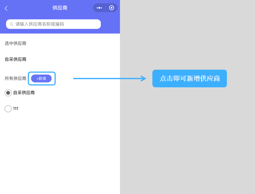The width and height of the screenshot is (255, 194).
Task: Tap the filled radio indicator next to 自采供应商
Action: pyautogui.click(x=8, y=92)
